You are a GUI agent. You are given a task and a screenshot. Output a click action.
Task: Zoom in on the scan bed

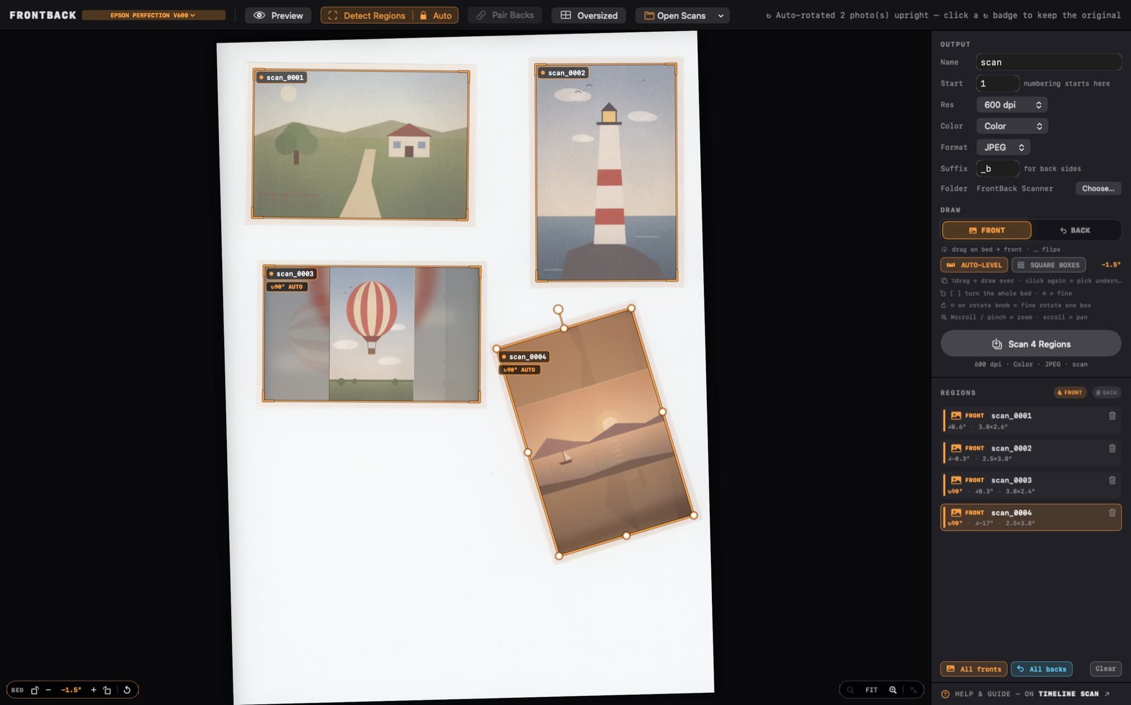coord(893,690)
